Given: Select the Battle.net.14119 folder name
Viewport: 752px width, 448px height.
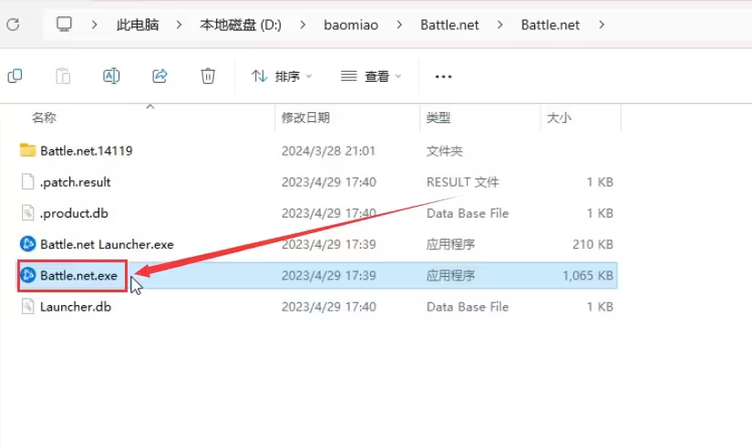Looking at the screenshot, I should (87, 150).
